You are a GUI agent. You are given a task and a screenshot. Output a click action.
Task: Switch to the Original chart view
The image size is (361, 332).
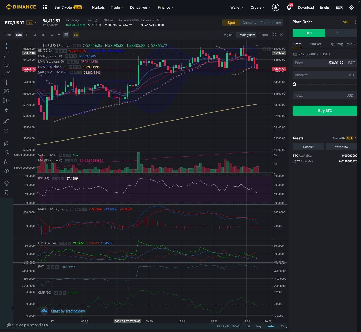pos(228,35)
